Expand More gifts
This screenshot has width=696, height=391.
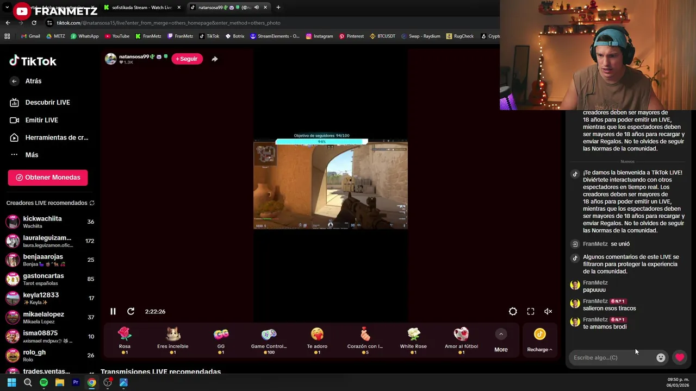click(501, 340)
